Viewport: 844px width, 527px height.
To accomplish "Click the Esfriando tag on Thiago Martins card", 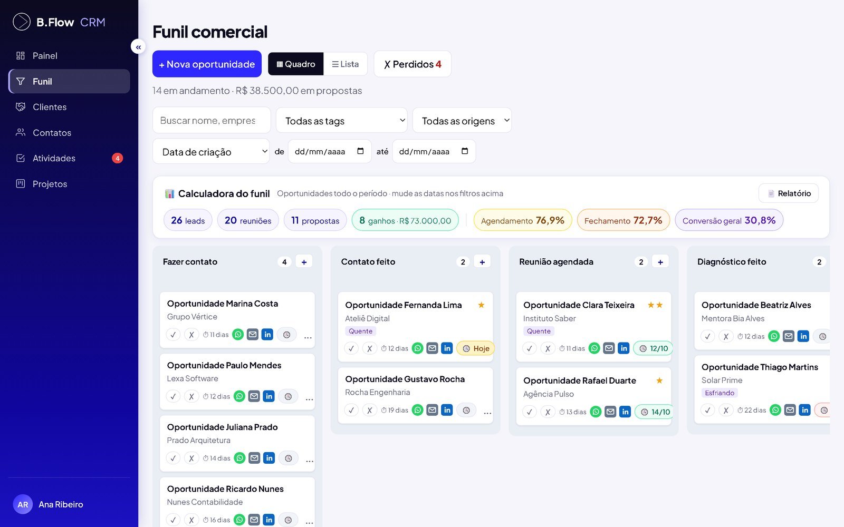I will click(x=720, y=393).
